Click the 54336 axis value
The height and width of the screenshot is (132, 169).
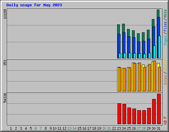tap(5, 98)
